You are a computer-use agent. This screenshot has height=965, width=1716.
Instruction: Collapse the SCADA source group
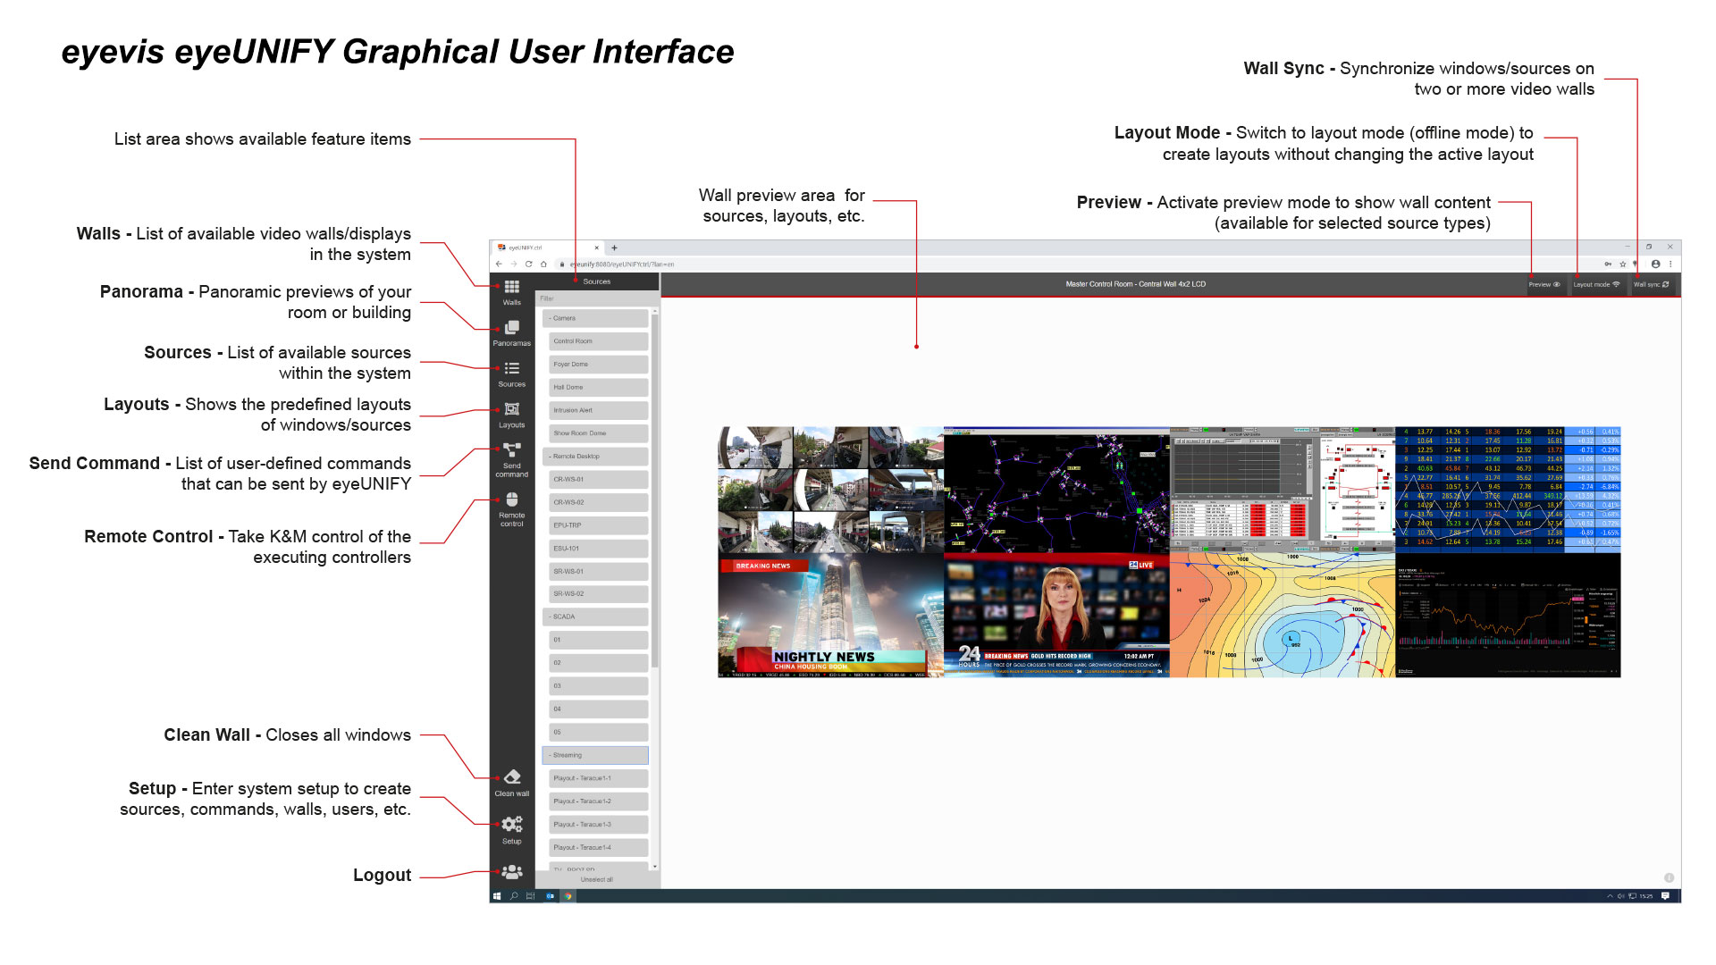point(594,617)
